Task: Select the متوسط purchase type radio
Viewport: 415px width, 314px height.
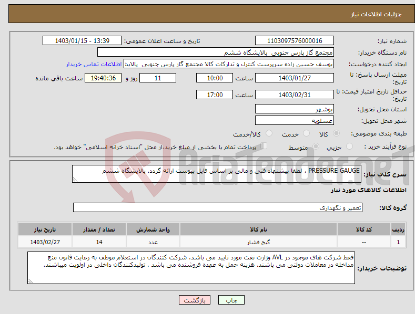Action: [x=316, y=146]
